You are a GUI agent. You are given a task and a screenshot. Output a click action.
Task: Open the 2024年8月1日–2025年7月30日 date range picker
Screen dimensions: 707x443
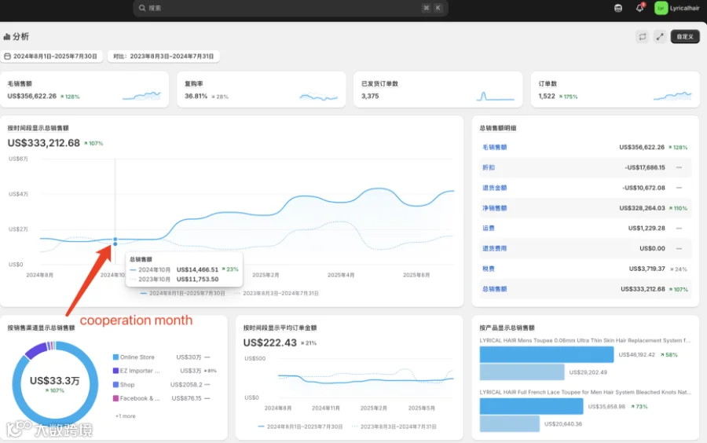click(x=51, y=57)
